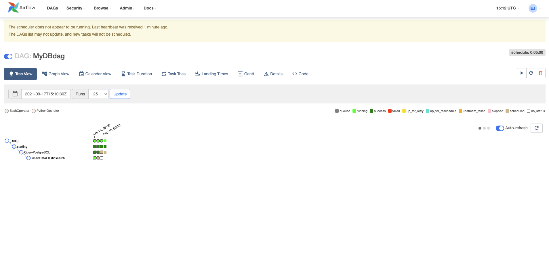Click the tan scheduled square in InsertDataElasticsearch row
The height and width of the screenshot is (277, 549).
click(98, 158)
